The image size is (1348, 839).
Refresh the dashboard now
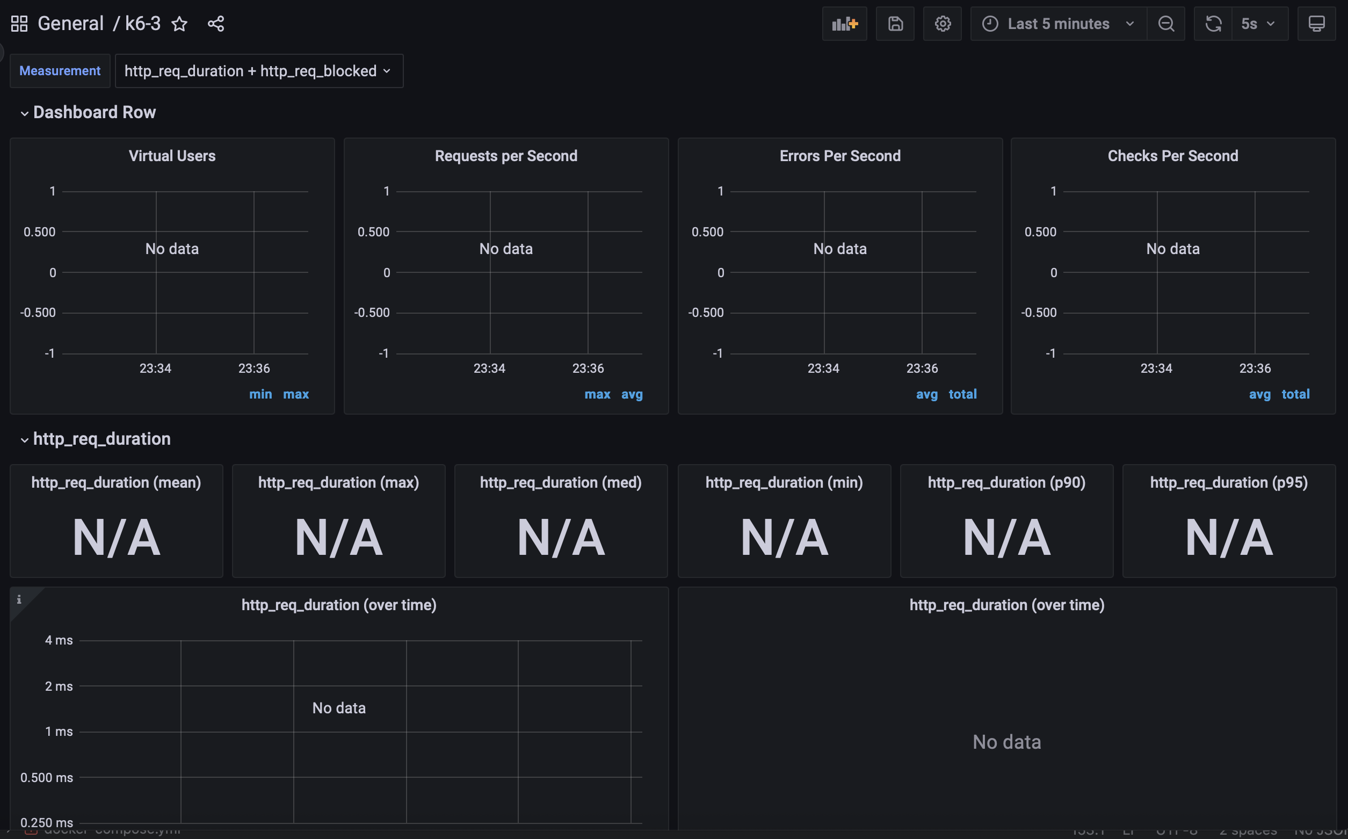(x=1213, y=24)
